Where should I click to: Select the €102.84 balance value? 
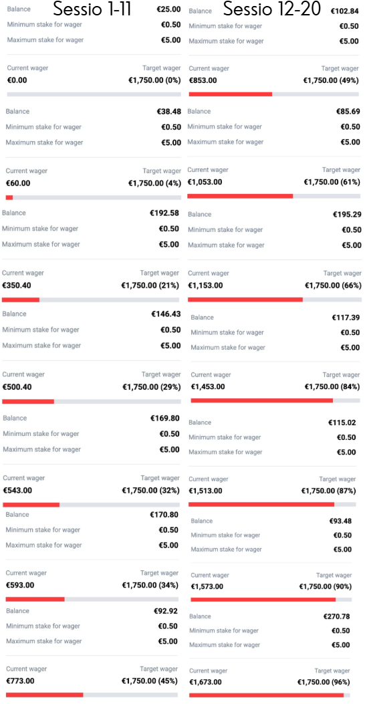pyautogui.click(x=344, y=11)
